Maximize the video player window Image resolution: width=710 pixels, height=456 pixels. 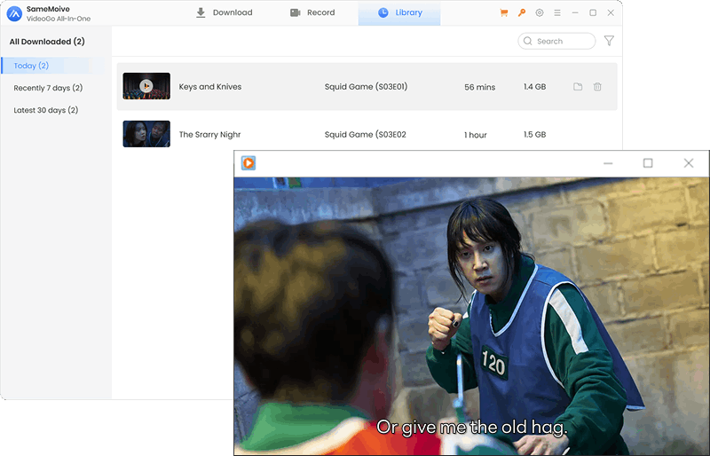648,163
